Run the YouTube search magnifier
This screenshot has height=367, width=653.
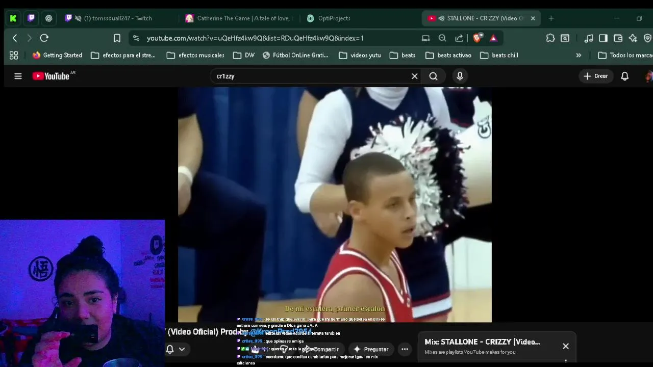[433, 76]
